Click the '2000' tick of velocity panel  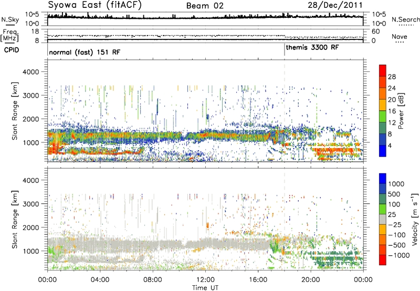(31, 227)
